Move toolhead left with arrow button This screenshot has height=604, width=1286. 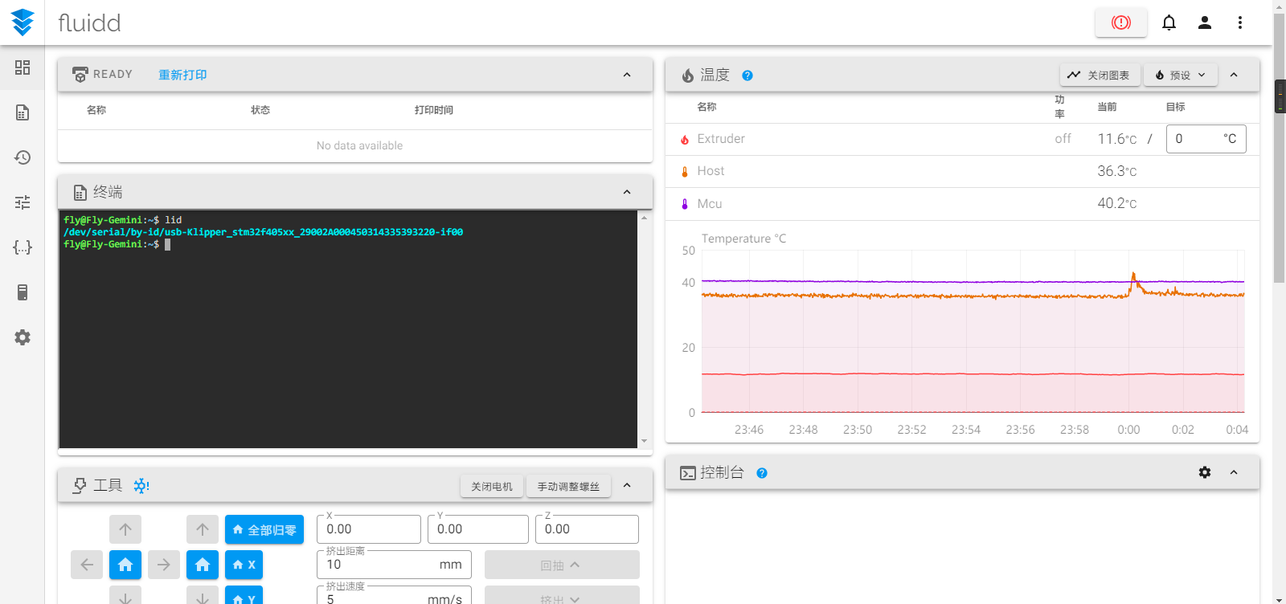(87, 565)
